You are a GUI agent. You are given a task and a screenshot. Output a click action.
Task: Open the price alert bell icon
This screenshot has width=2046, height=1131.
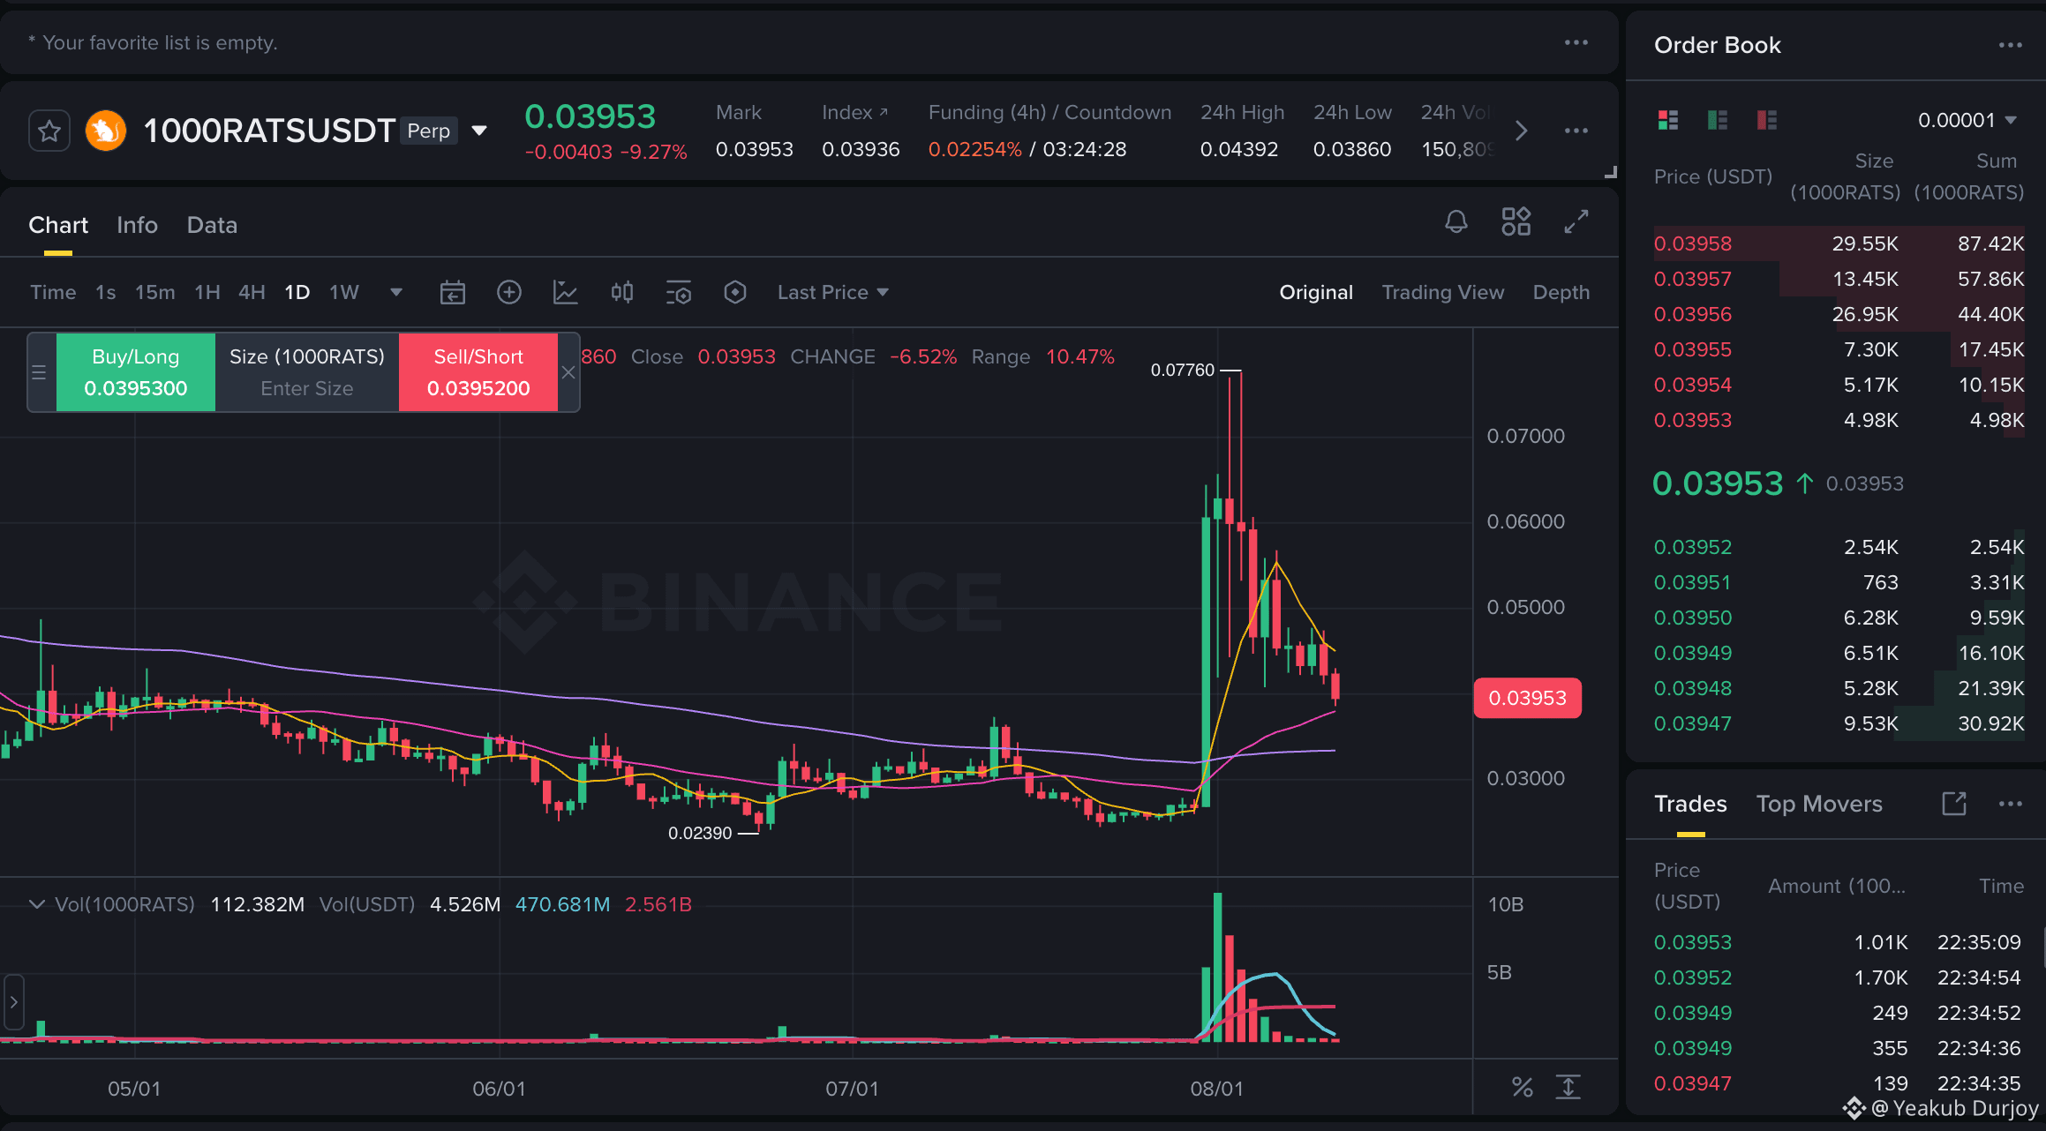(x=1456, y=221)
